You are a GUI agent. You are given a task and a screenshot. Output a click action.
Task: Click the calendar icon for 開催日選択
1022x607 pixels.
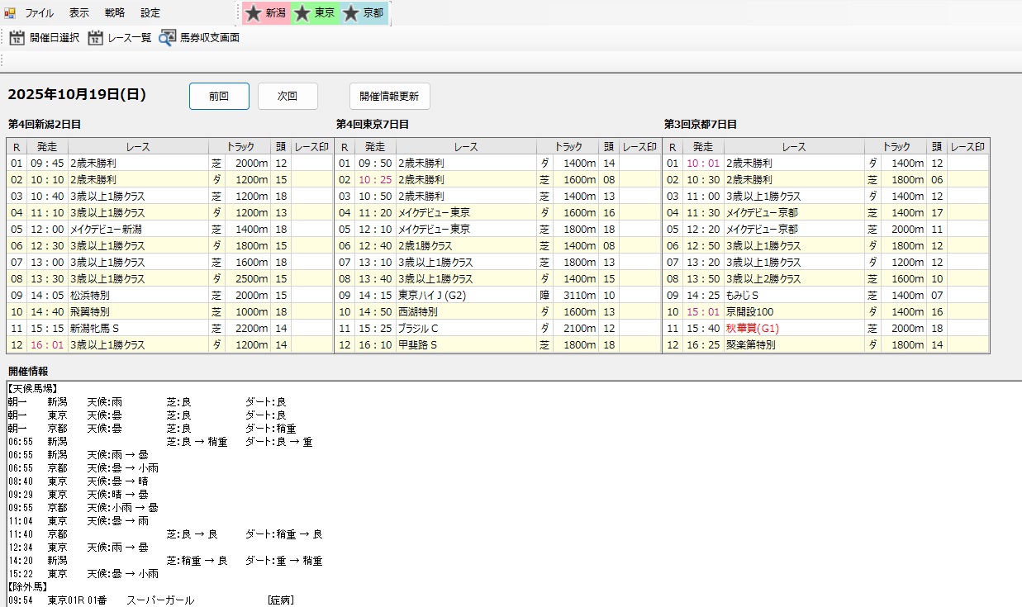17,38
